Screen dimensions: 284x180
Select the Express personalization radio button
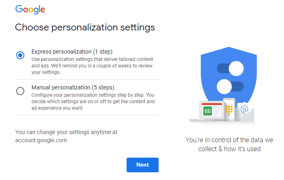pos(20,56)
